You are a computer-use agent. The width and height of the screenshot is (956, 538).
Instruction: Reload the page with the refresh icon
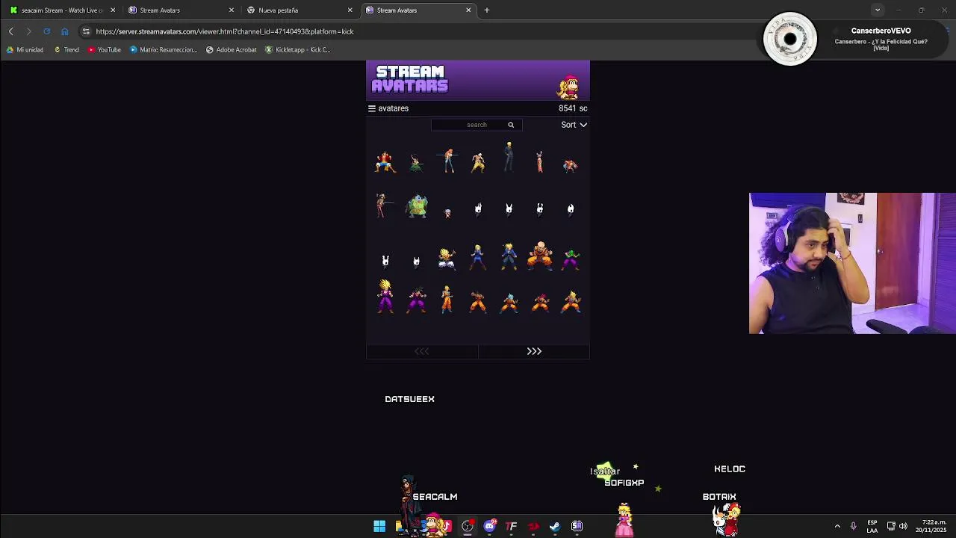(46, 31)
